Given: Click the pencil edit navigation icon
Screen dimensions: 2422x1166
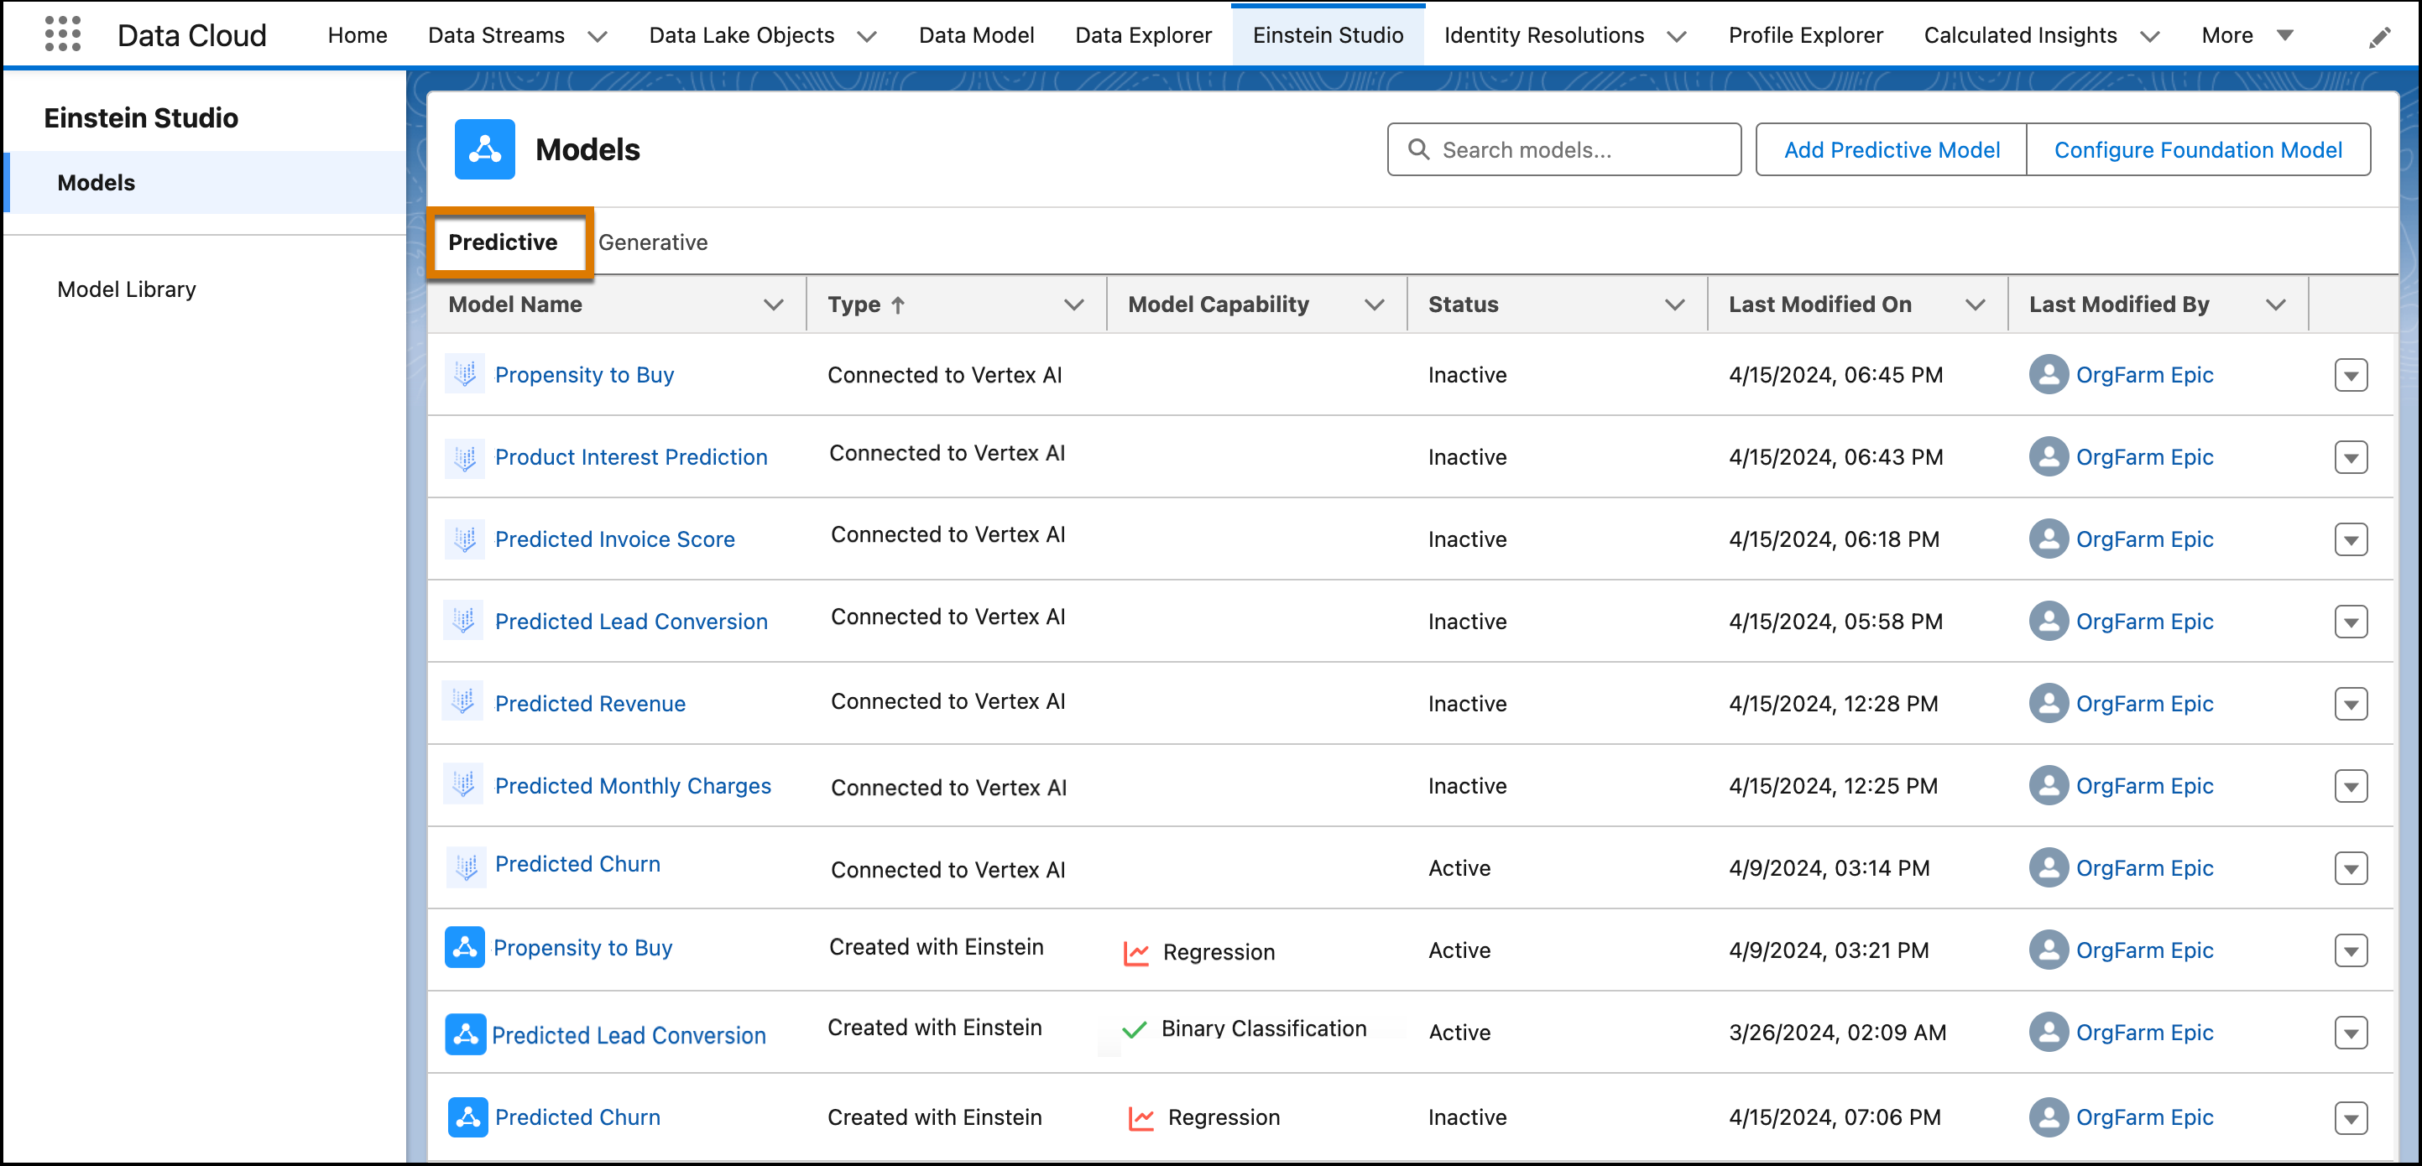Looking at the screenshot, I should click(2378, 38).
